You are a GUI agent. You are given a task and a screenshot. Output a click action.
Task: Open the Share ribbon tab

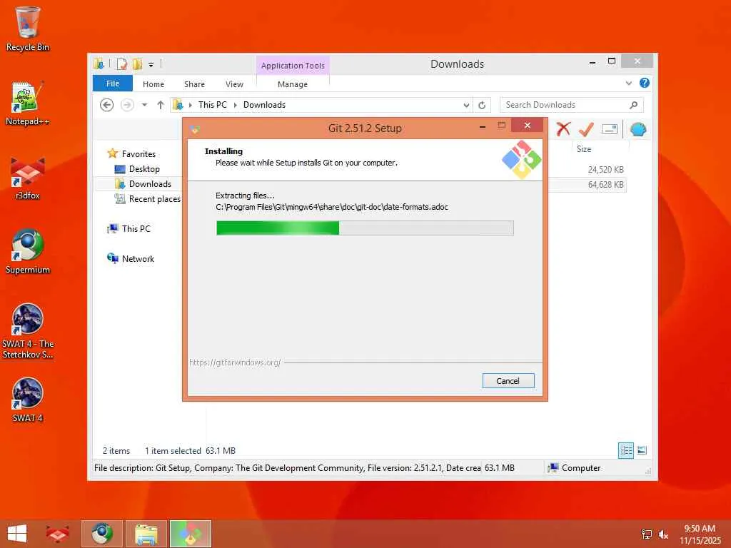[x=194, y=84]
